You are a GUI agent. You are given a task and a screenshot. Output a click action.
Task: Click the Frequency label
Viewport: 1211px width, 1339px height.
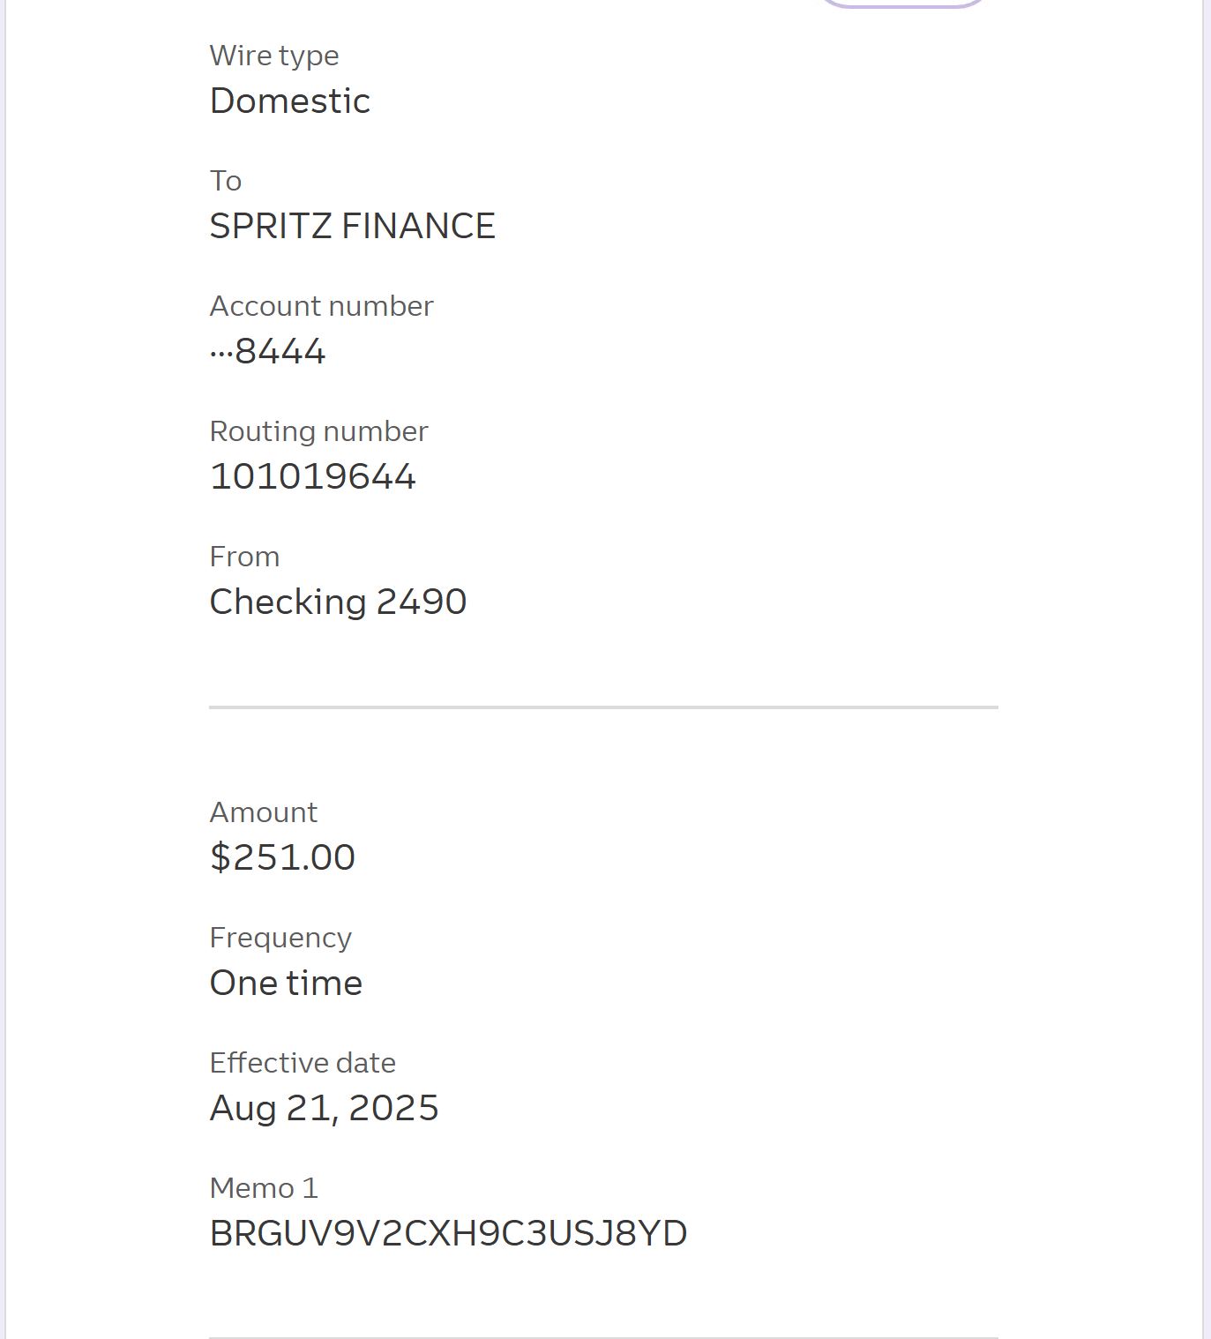click(280, 938)
